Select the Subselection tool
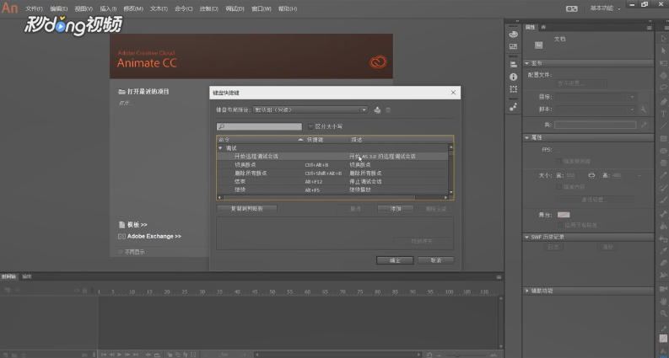This screenshot has height=358, width=669. 663,51
